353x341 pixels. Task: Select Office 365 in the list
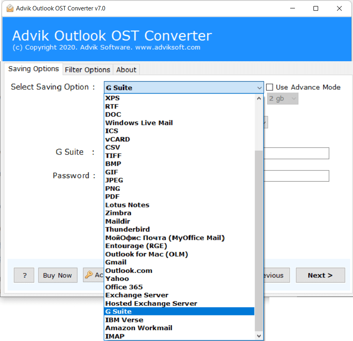tap(124, 287)
